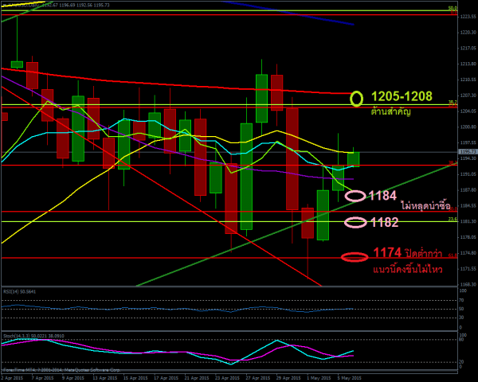This screenshot has width=478, height=382.
Task: Click the red แนวนี้คงขึ้นไม่ไหว annotation
Action: tap(407, 270)
